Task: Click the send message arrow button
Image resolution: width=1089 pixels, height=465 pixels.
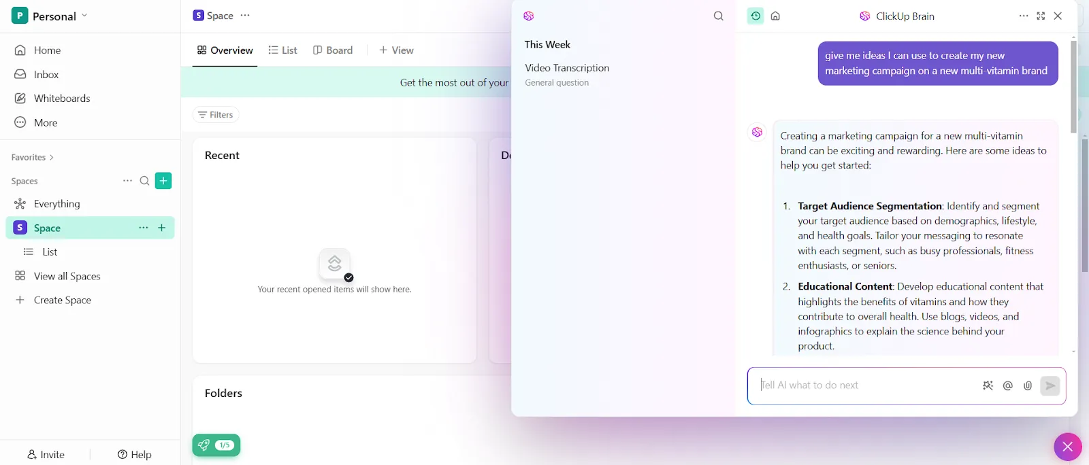Action: click(1050, 385)
